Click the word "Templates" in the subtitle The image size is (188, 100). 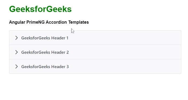tap(79, 22)
